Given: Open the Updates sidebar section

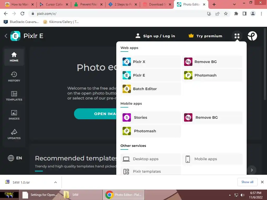Looking at the screenshot, I should point(14,134).
